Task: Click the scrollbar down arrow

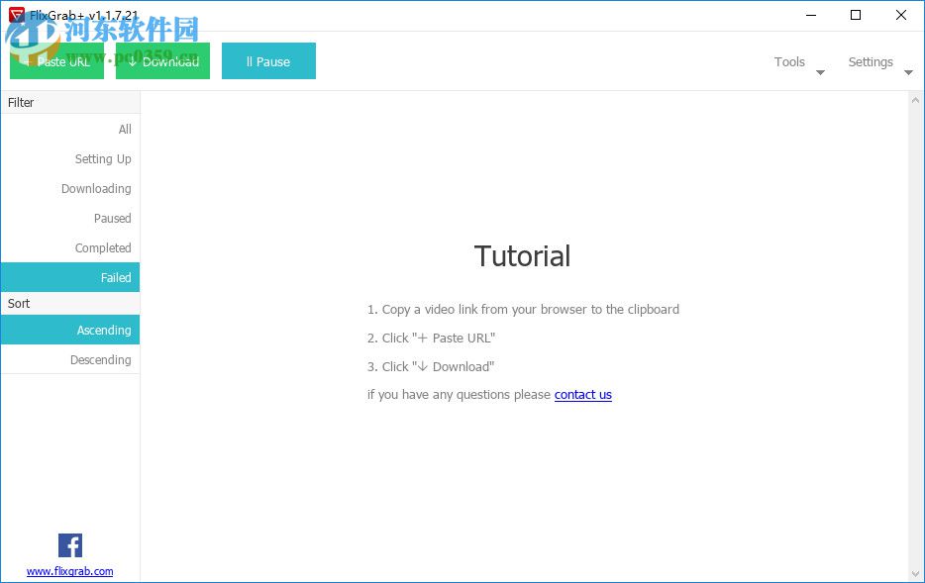Action: (915, 573)
